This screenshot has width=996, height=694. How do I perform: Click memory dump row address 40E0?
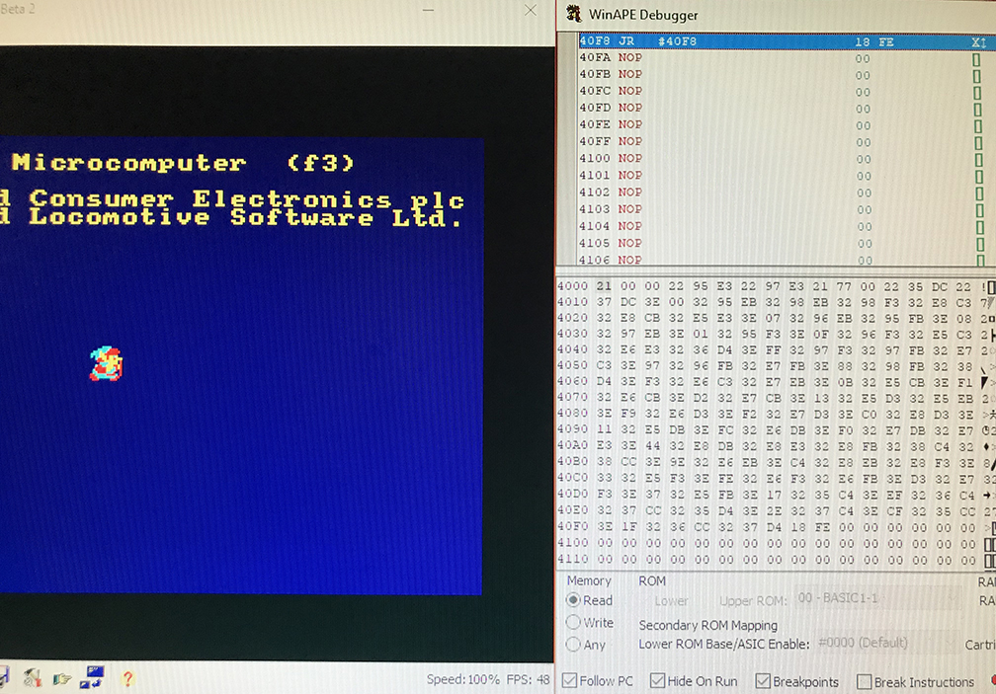(x=572, y=510)
